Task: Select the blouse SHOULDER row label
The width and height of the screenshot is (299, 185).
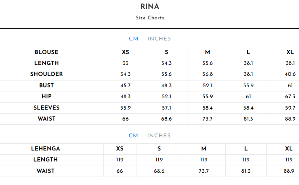Action: tap(46, 74)
